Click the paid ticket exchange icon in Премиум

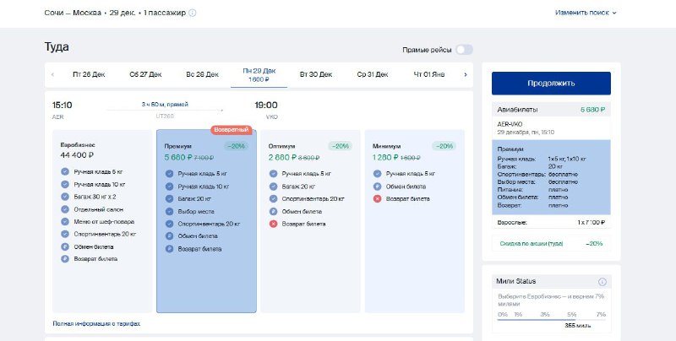169,235
